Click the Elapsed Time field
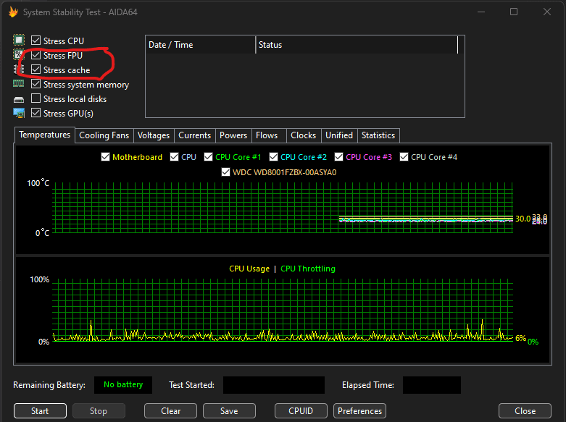The image size is (566, 422). click(x=432, y=385)
